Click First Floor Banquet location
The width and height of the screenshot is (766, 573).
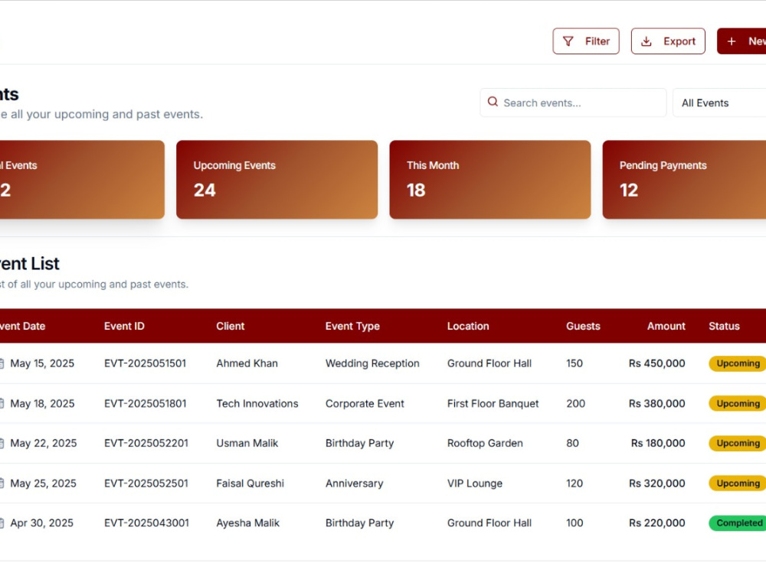pyautogui.click(x=493, y=404)
